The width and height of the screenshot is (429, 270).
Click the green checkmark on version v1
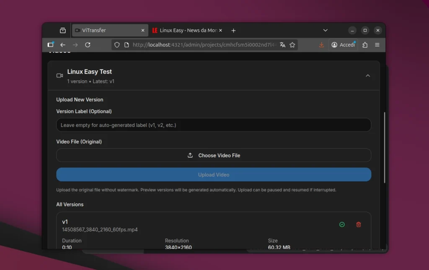(342, 224)
